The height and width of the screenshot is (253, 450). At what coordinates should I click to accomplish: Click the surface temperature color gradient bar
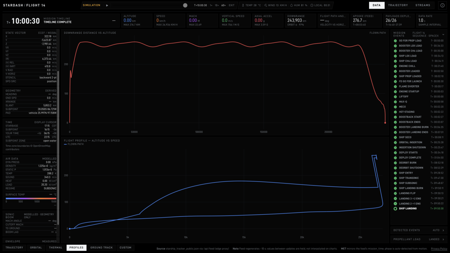point(31,198)
